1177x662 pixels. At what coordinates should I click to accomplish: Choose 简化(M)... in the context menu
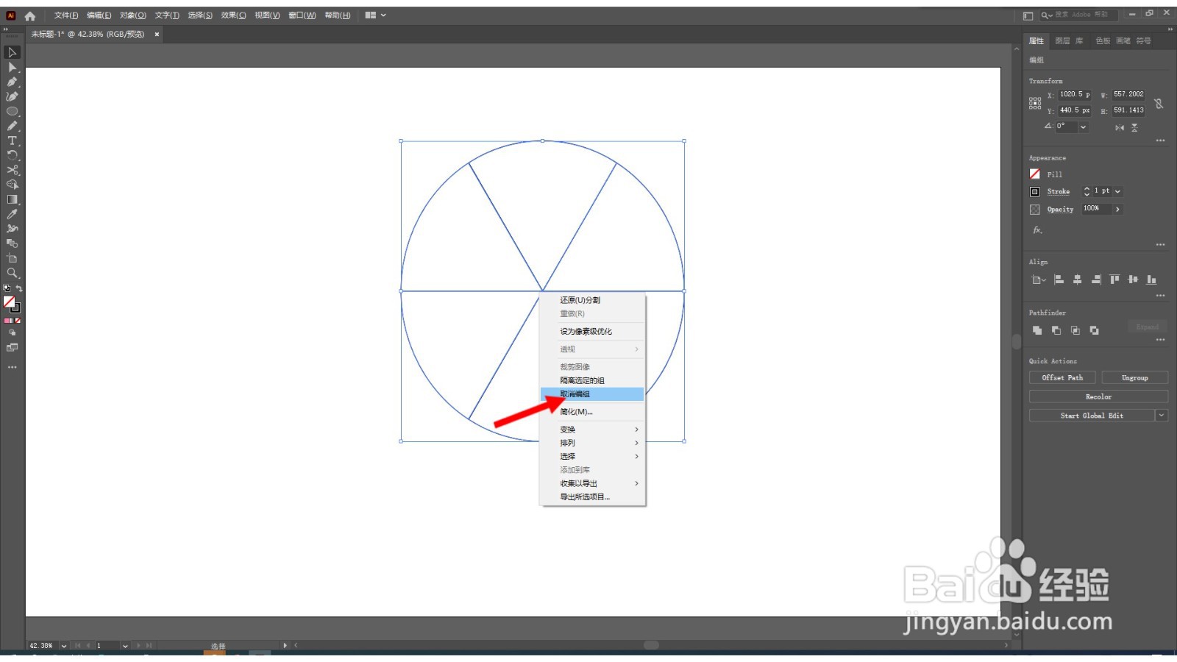point(592,412)
